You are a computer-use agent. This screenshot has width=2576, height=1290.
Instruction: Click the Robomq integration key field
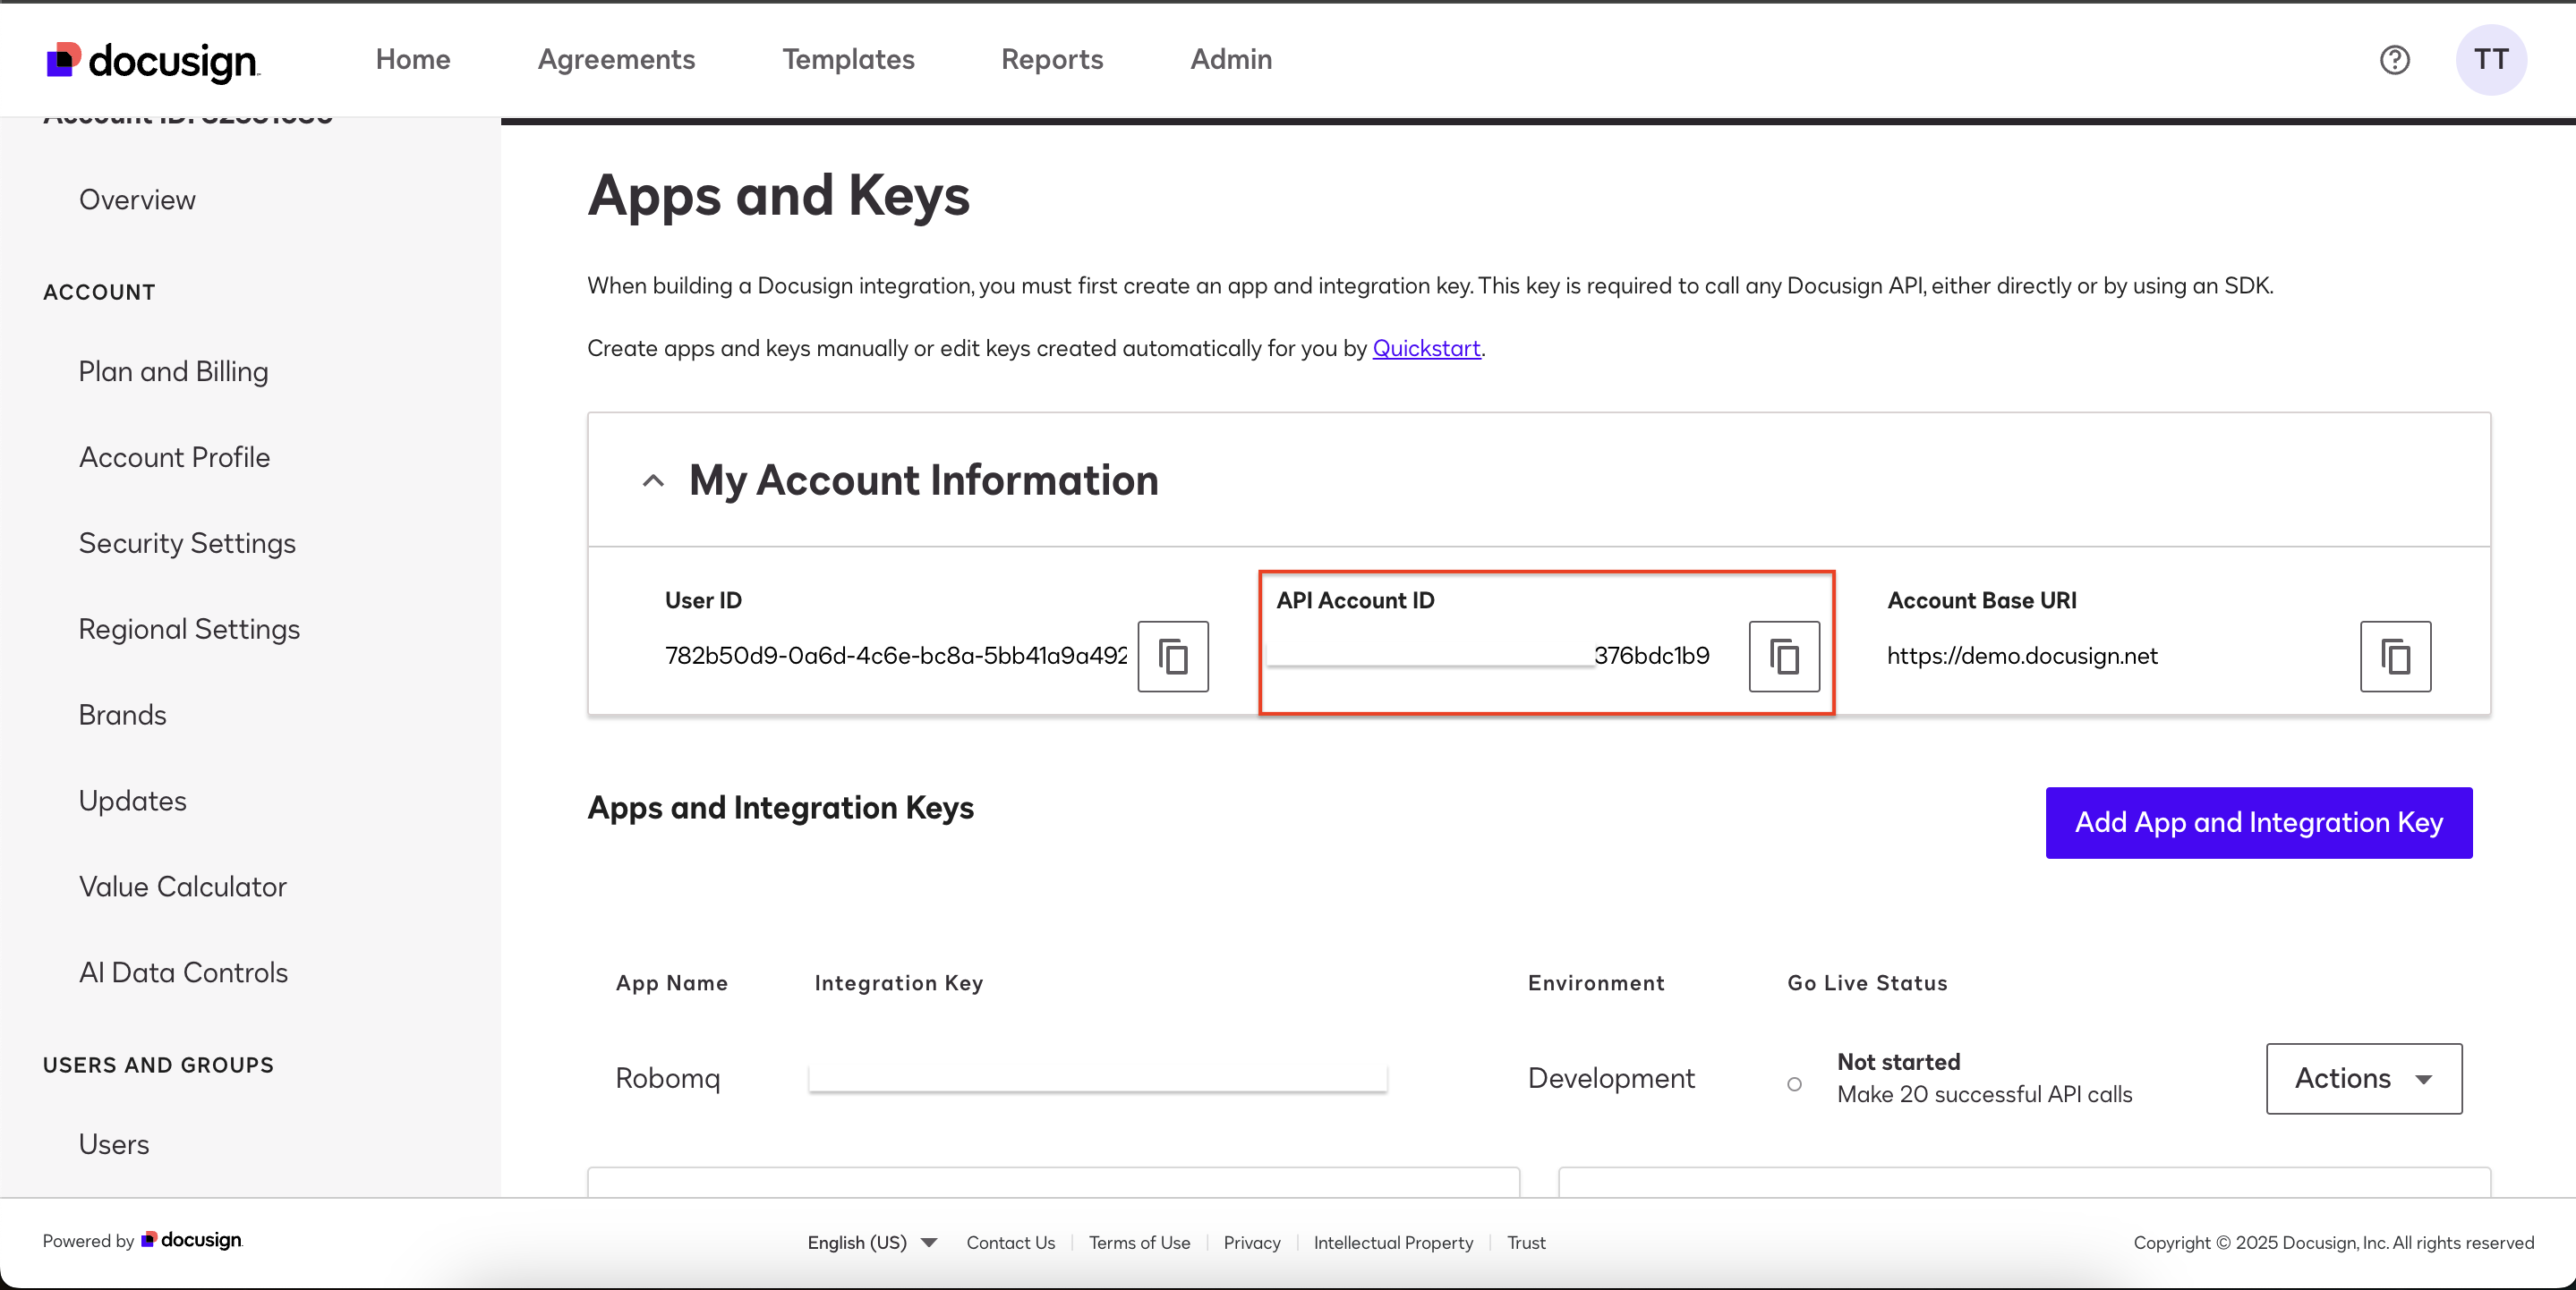coord(1097,1078)
